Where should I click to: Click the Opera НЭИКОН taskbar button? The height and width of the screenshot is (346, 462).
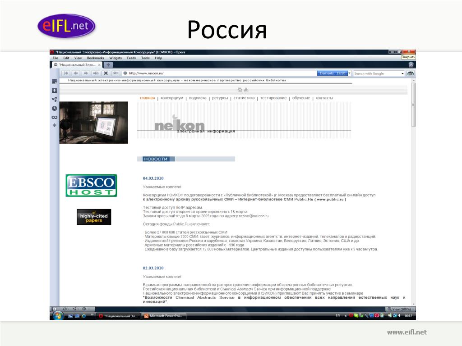[118, 316]
